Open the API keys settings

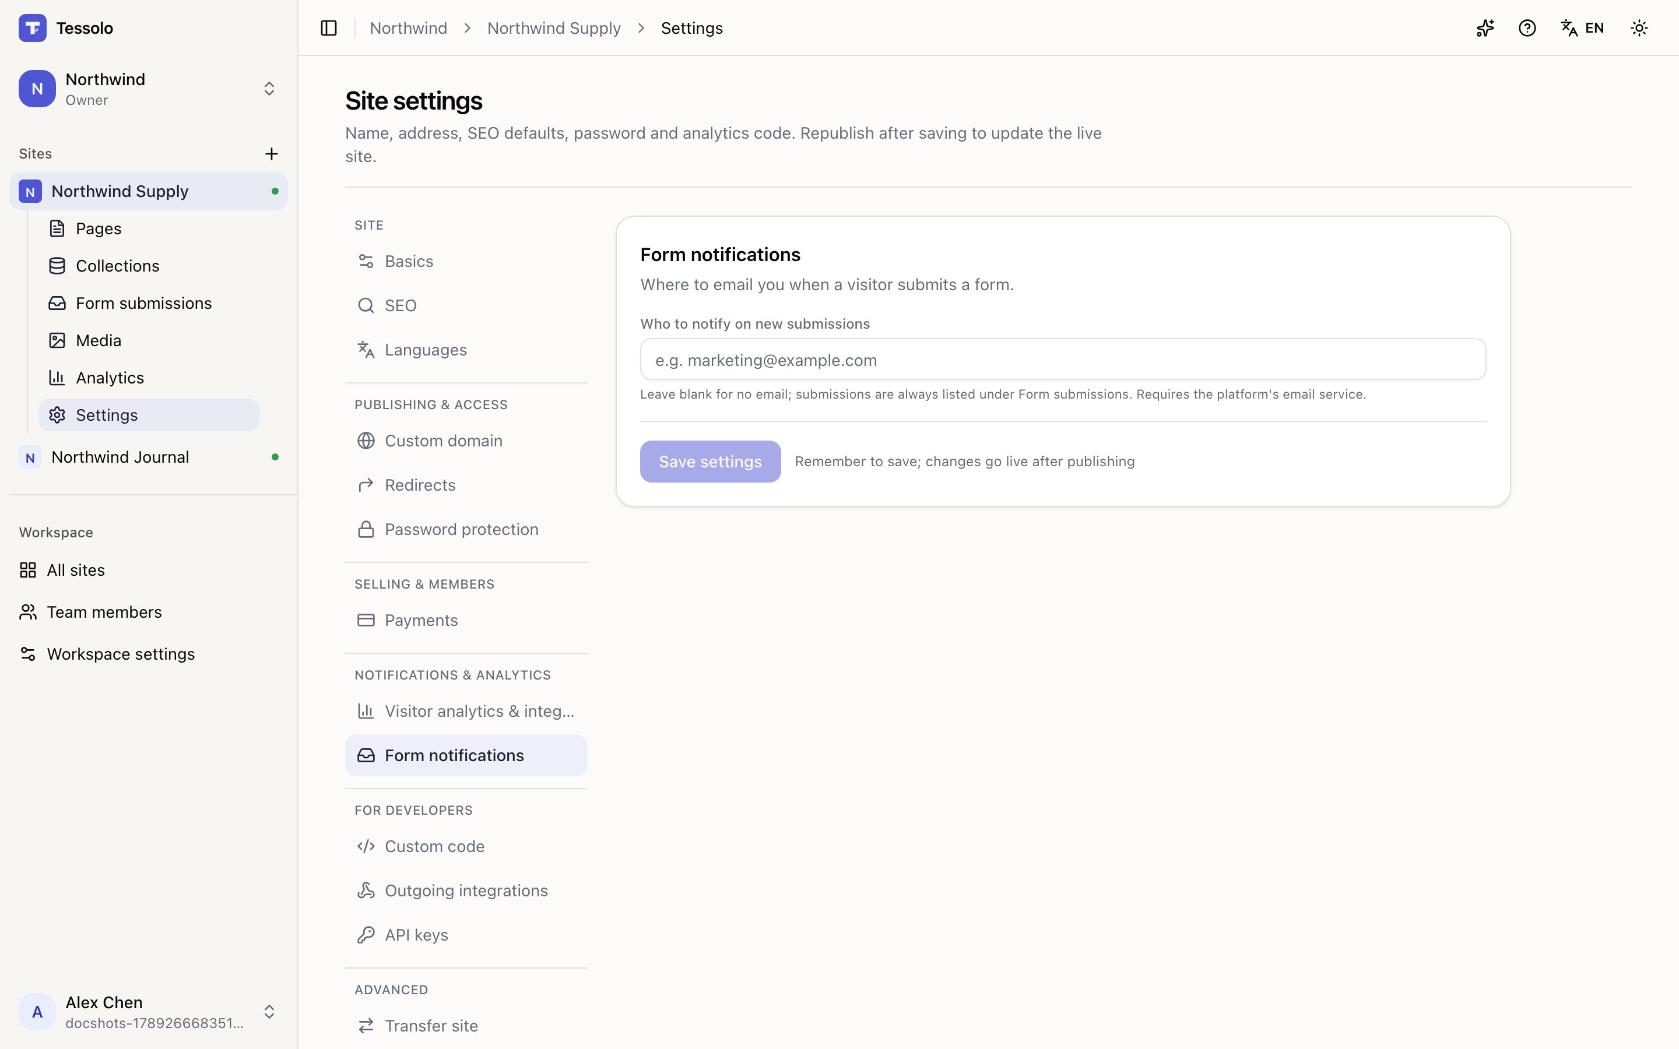[x=466, y=936]
